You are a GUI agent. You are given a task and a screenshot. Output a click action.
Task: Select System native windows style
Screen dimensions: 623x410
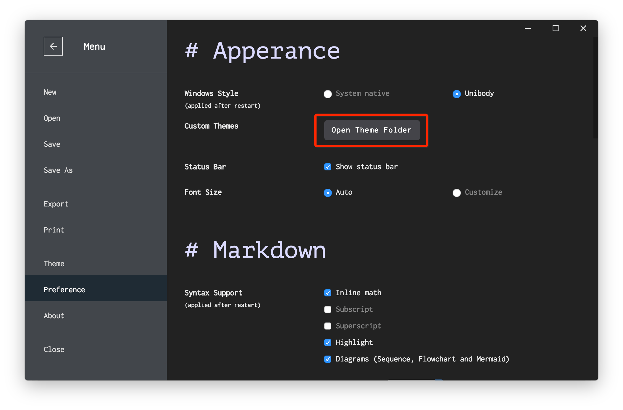[327, 93]
